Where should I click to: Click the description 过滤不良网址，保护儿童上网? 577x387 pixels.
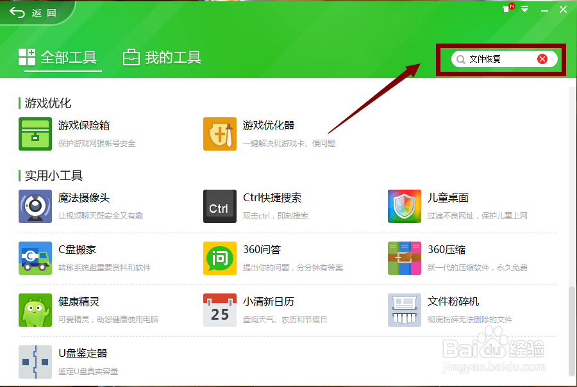tap(477, 216)
